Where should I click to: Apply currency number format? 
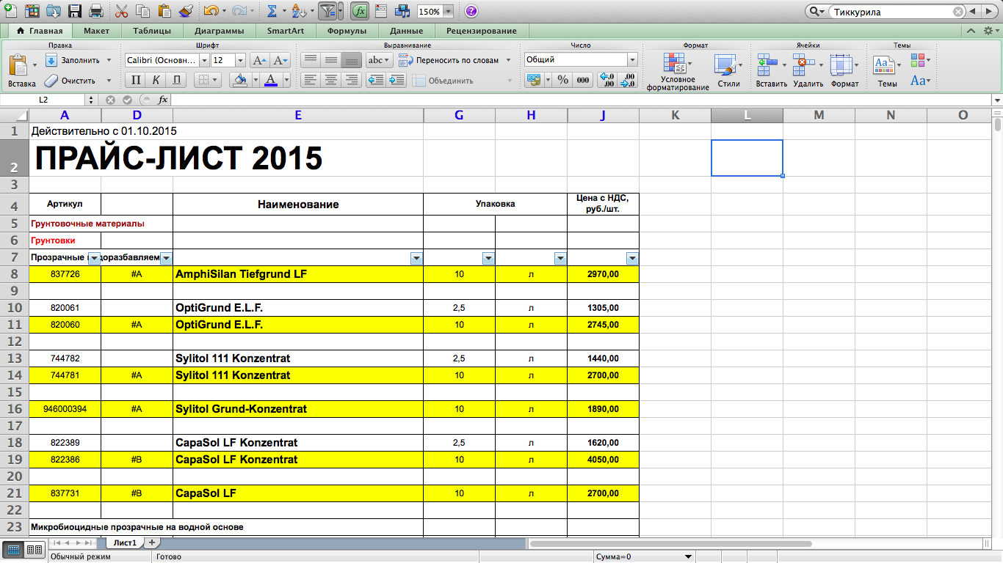point(533,80)
